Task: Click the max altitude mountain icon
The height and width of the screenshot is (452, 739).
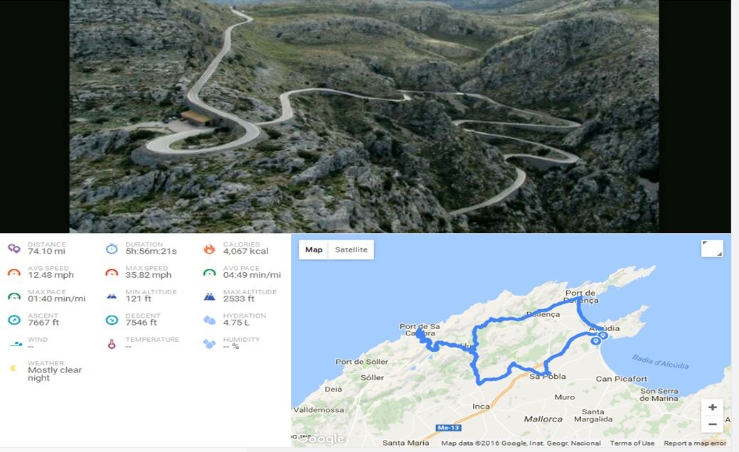Action: pyautogui.click(x=209, y=296)
